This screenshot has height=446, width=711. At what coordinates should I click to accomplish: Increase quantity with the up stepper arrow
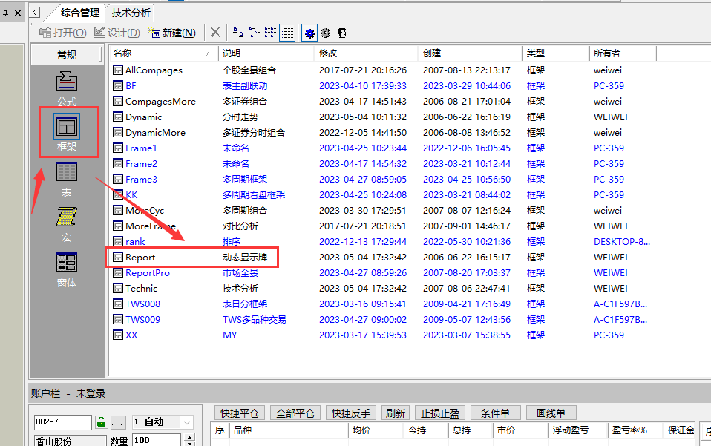pos(189,437)
